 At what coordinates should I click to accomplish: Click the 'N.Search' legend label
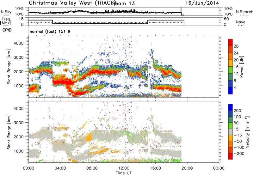click(244, 12)
